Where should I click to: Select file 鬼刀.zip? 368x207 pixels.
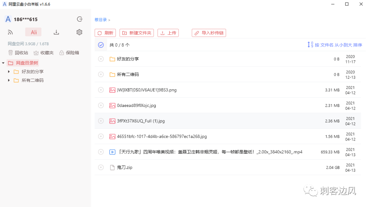125,167
